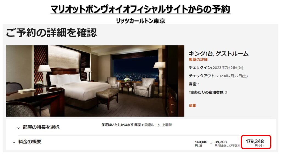Select the 140,140 円/泊 nightly rate

click(x=201, y=143)
